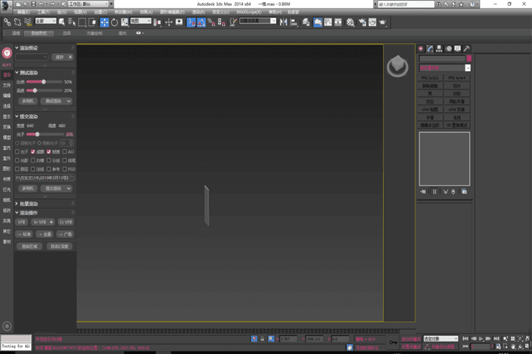This screenshot has height=354, width=532.
Task: Open the Hierarchy command panel tab
Action: click(439, 48)
